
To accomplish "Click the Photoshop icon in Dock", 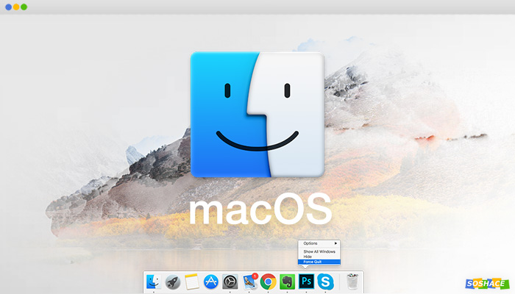I will (306, 282).
